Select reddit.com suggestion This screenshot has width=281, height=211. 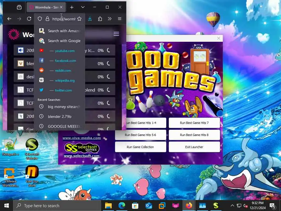tap(60, 71)
